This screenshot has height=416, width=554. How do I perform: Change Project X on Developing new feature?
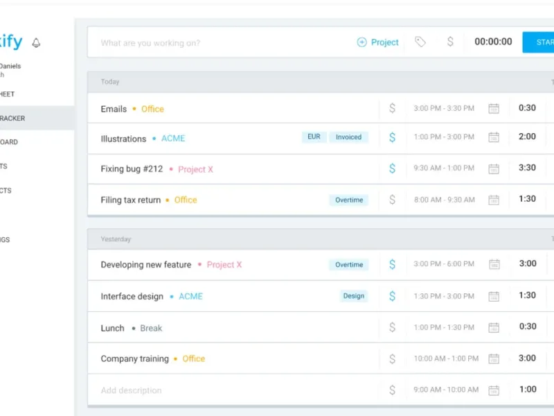tap(224, 265)
